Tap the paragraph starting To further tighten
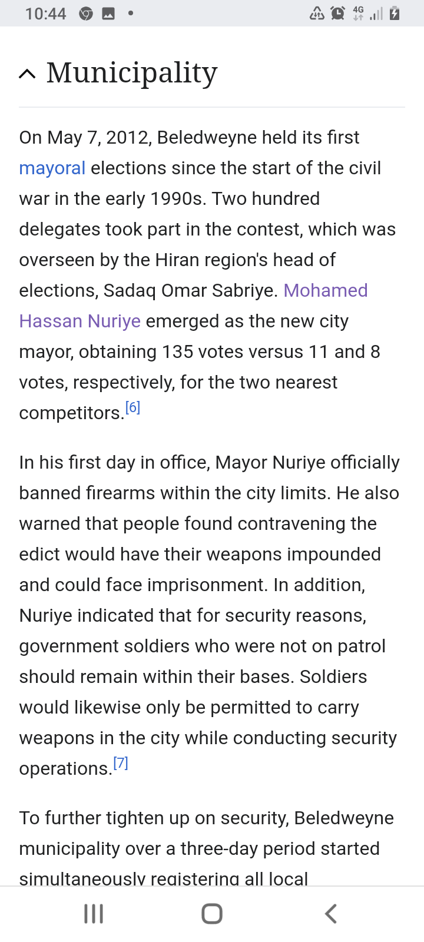Viewport: 424px width, 942px height. point(207,848)
